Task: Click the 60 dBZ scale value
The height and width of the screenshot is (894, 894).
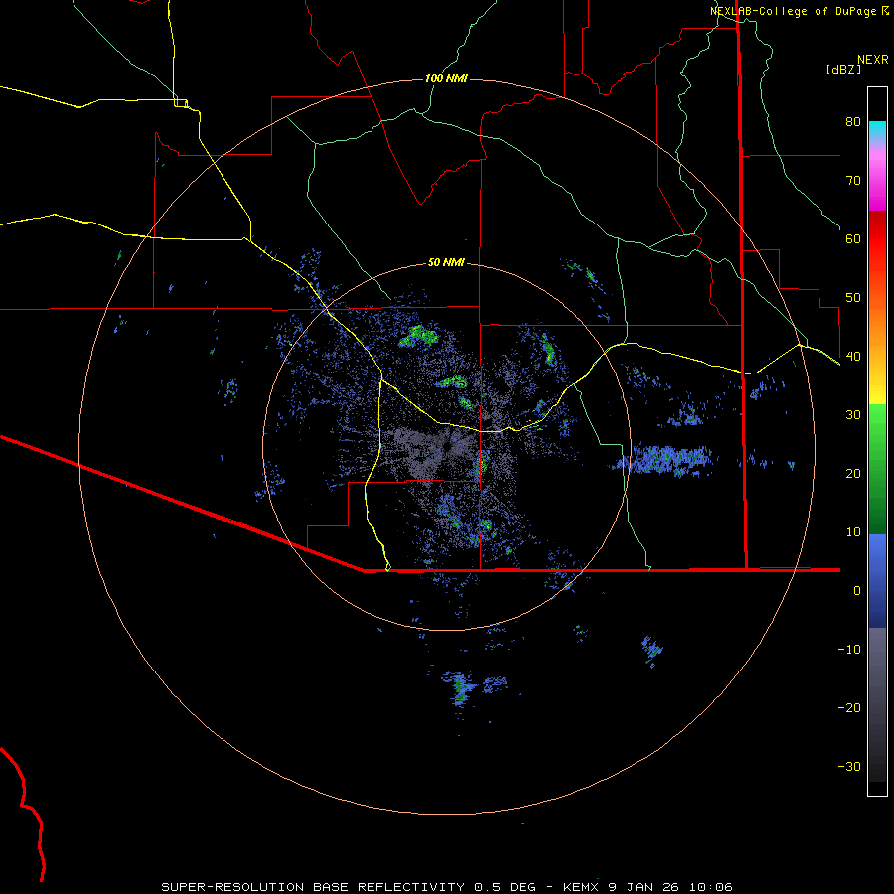Action: 853,238
